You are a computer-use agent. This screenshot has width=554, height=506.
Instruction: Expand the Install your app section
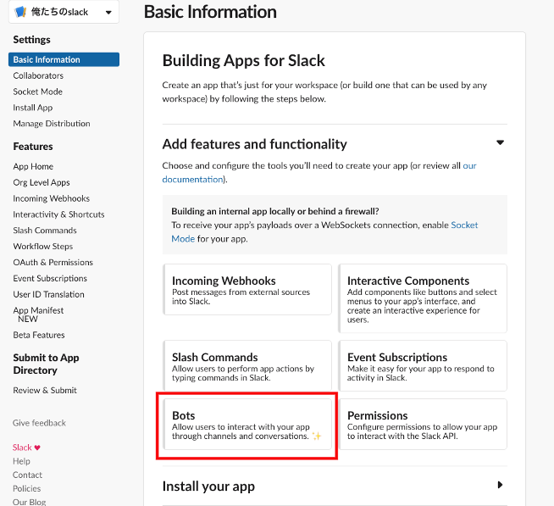tap(500, 486)
